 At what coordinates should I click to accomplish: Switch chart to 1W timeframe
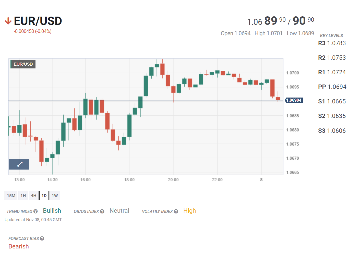coord(55,196)
